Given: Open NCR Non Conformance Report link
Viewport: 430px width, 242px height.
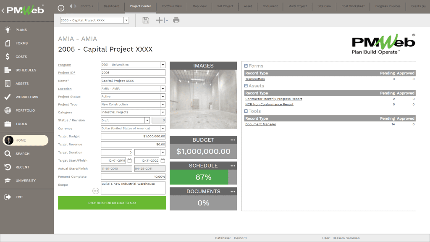Looking at the screenshot, I should coord(269,104).
